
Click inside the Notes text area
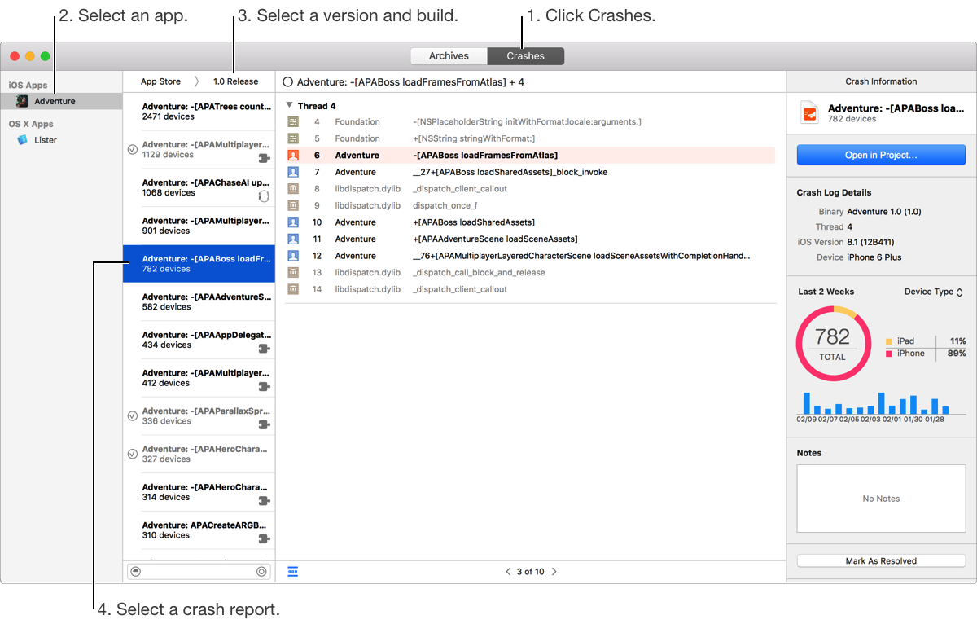(x=881, y=499)
